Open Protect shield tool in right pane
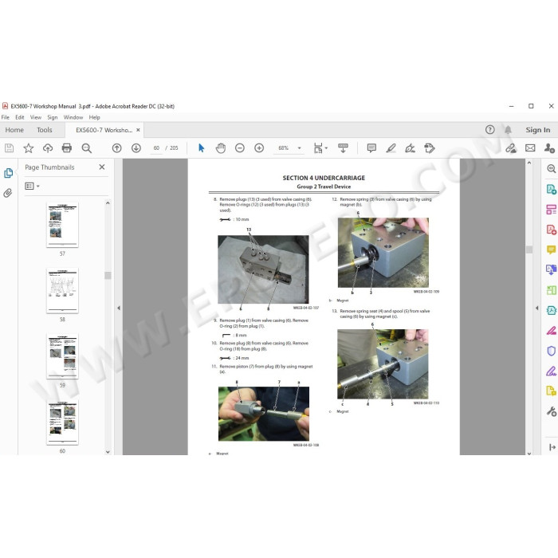 [552, 351]
